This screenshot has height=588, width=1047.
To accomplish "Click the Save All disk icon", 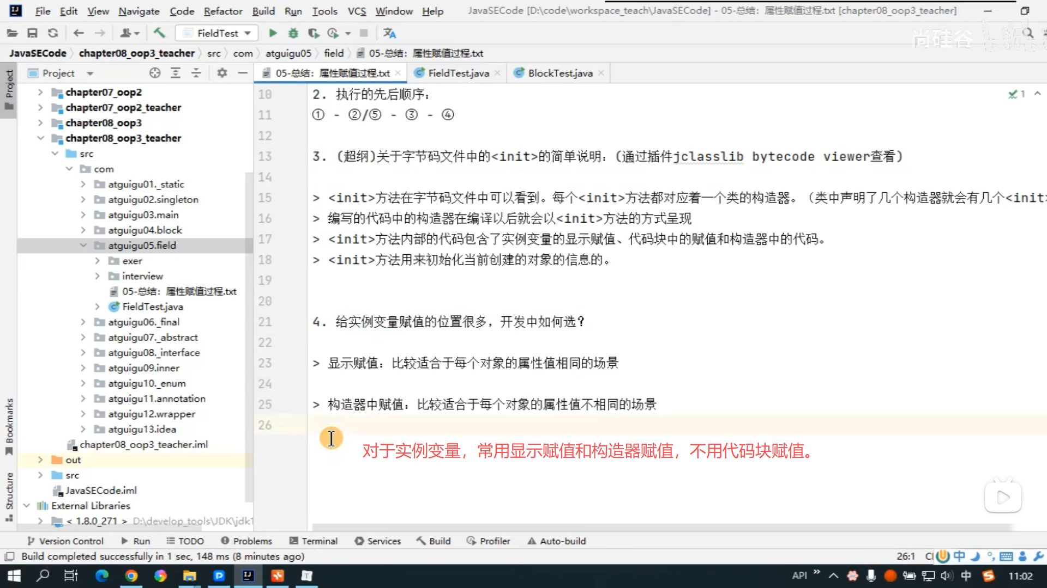I will pos(32,33).
